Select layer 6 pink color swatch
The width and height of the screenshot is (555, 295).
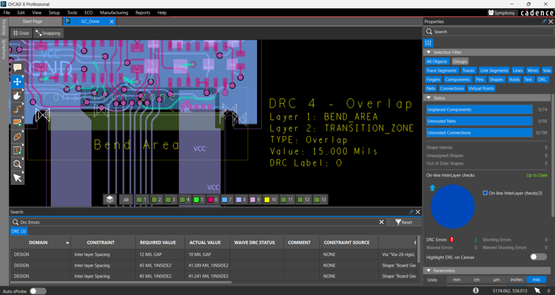pyautogui.click(x=210, y=200)
